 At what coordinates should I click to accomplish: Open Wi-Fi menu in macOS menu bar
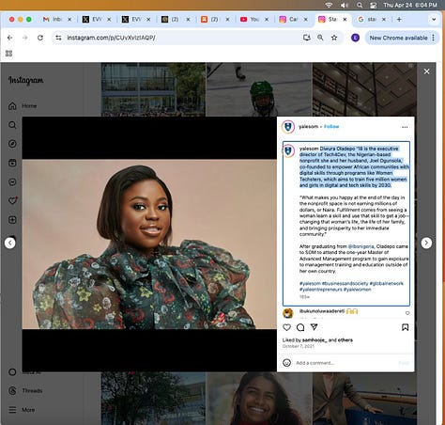(329, 5)
